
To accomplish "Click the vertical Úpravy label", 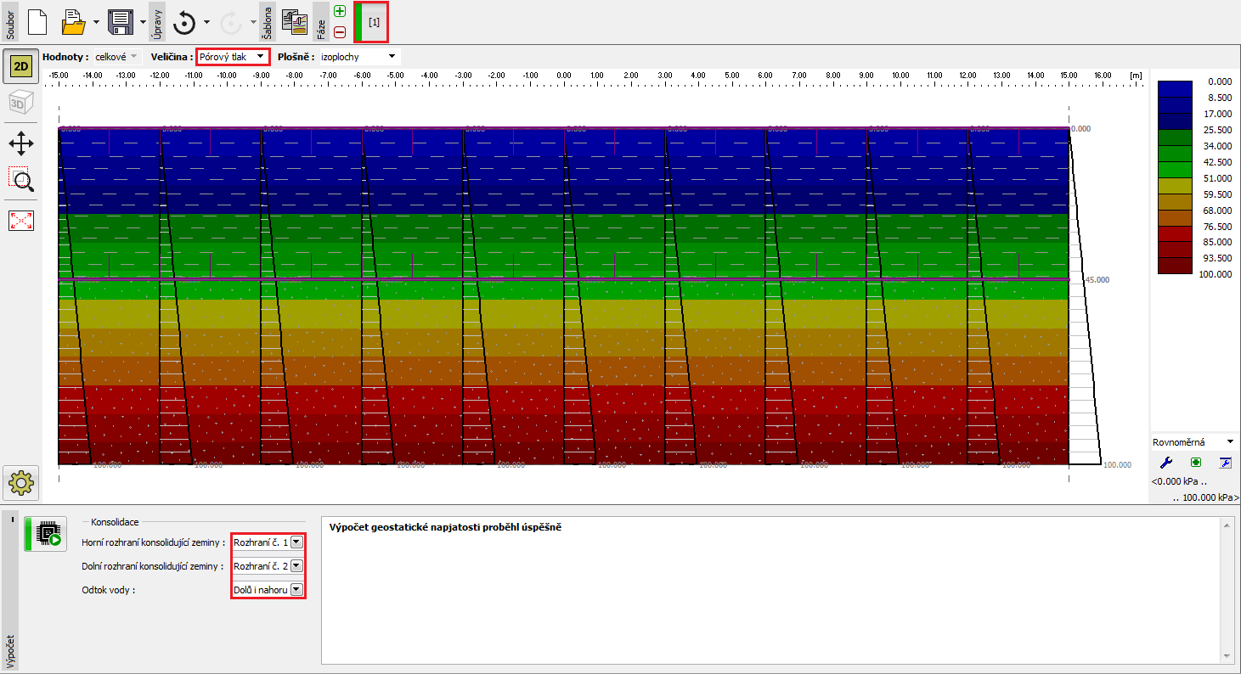I will (x=158, y=23).
